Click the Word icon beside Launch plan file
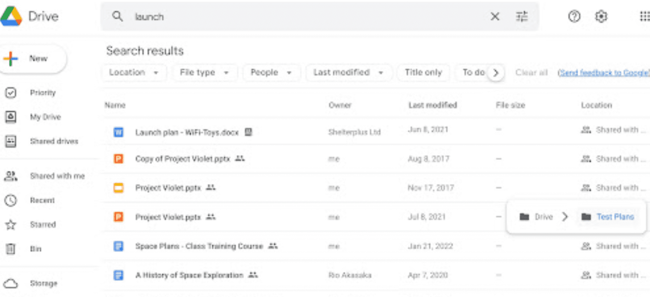 tap(119, 133)
